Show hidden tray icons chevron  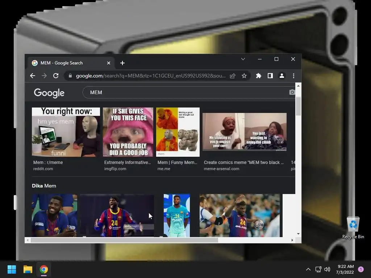click(x=308, y=269)
